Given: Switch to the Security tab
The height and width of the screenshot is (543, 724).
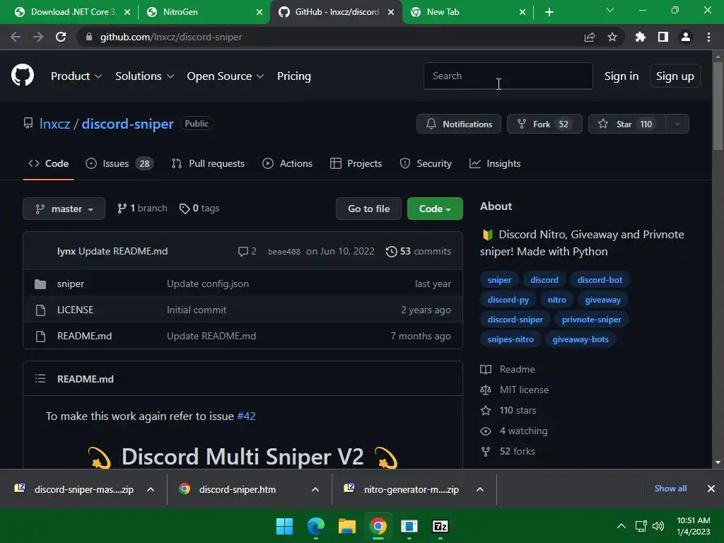Looking at the screenshot, I should point(426,163).
